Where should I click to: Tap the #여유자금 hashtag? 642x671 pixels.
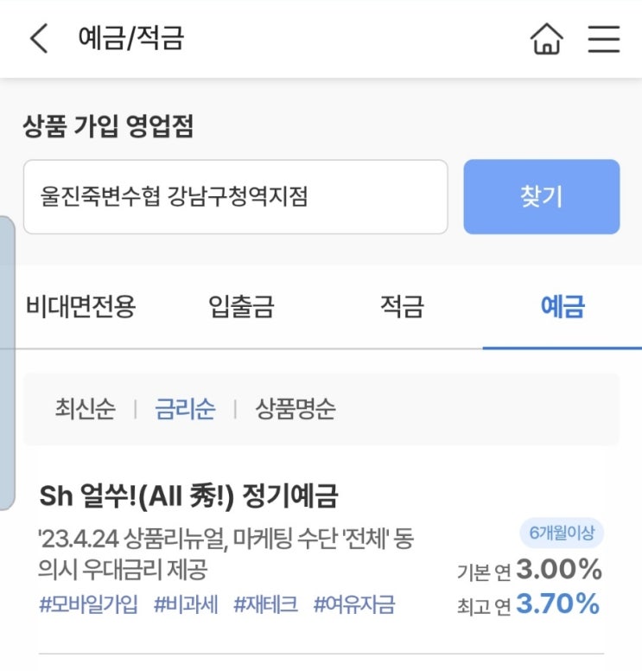[353, 604]
